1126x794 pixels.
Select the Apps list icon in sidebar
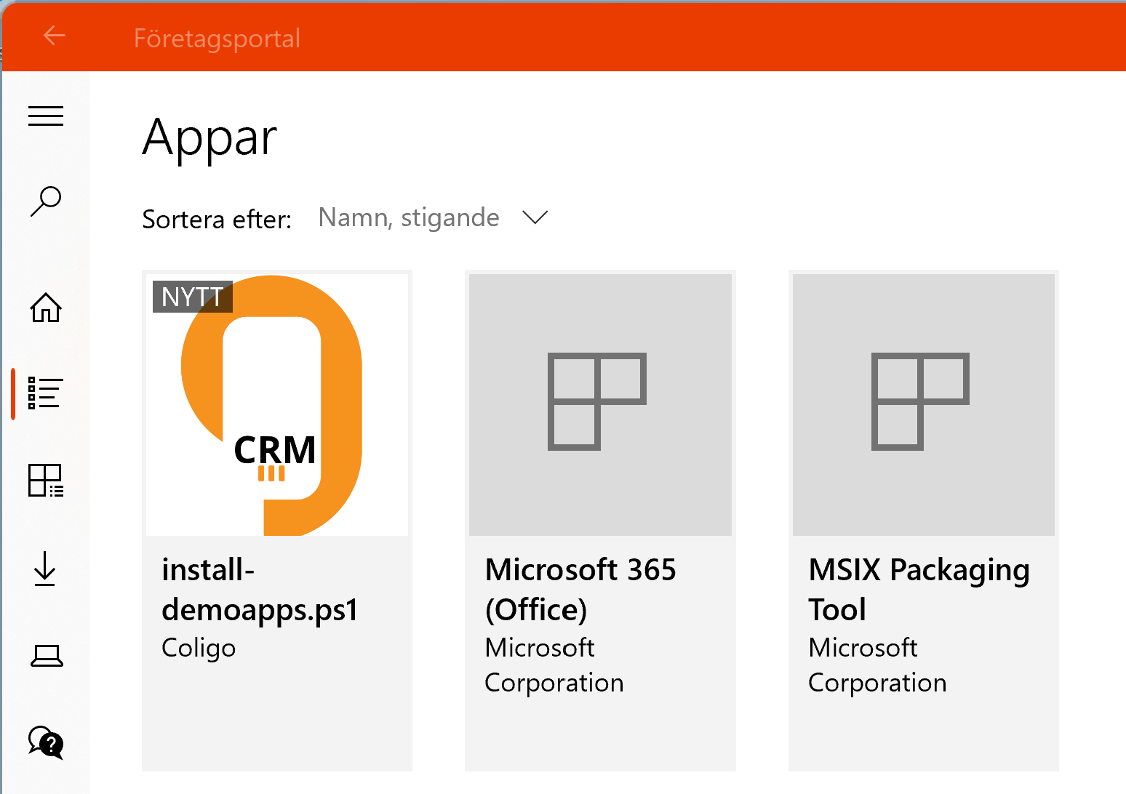pyautogui.click(x=46, y=393)
